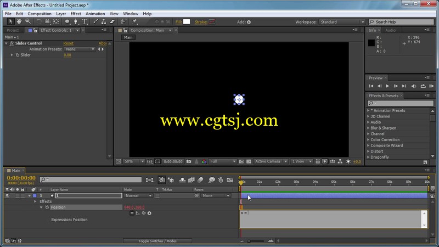The image size is (439, 247).
Task: Select the Zoom magnifier tool
Action: [x=28, y=21]
